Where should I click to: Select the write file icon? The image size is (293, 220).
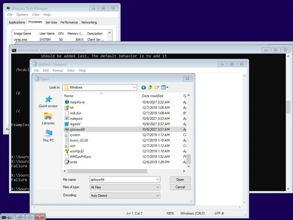(x=67, y=162)
